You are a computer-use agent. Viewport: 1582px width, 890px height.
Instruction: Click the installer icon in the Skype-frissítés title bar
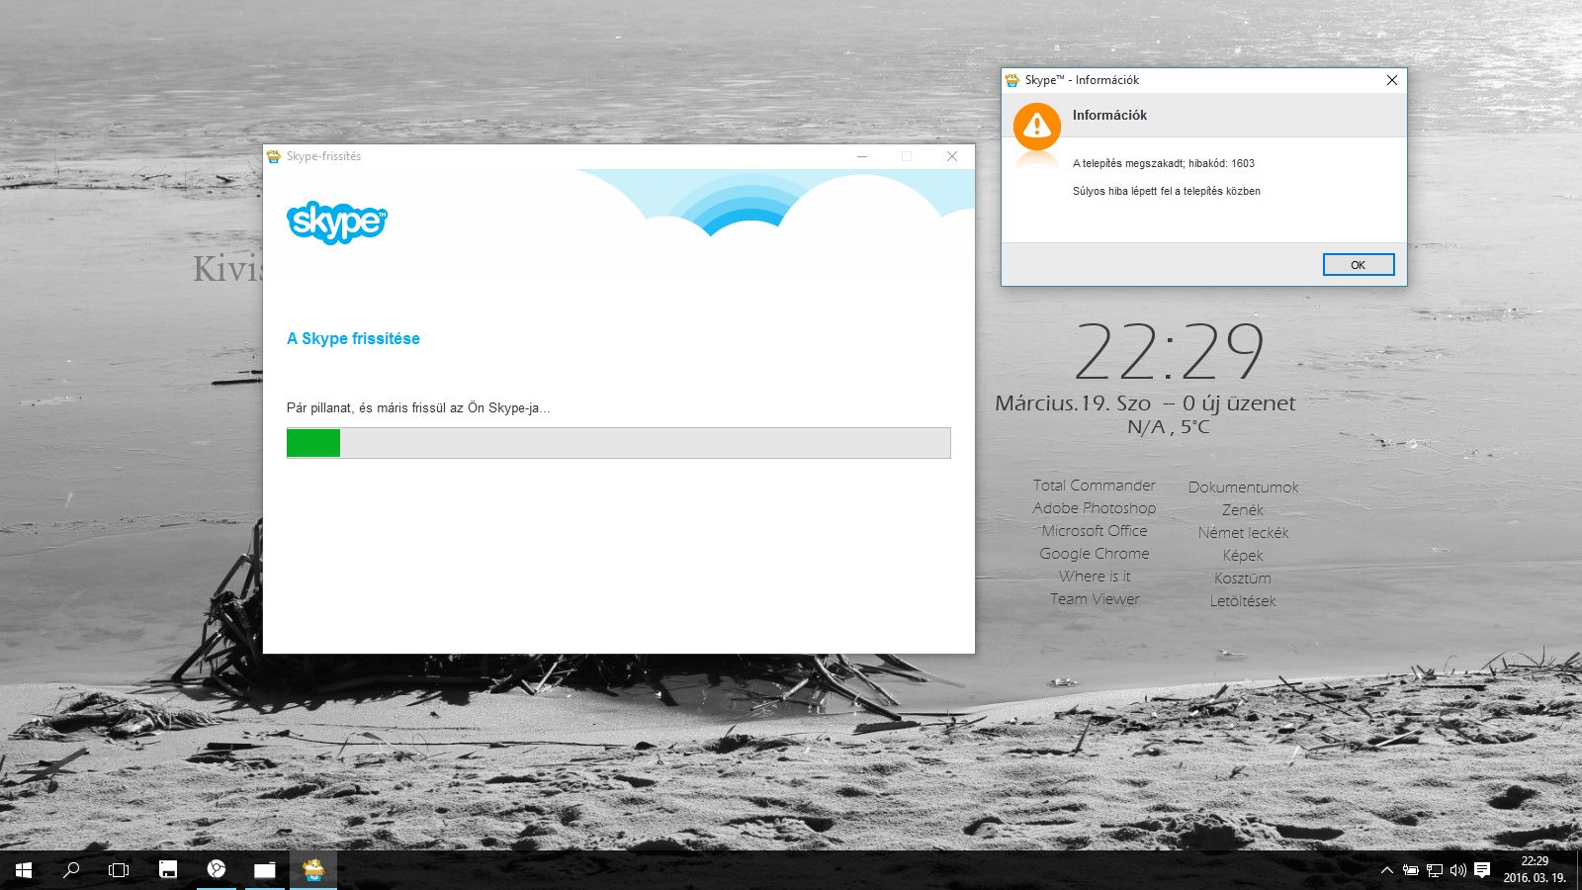274,156
